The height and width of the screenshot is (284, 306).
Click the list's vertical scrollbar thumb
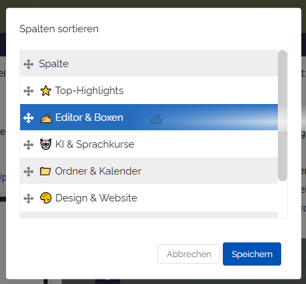click(x=283, y=115)
